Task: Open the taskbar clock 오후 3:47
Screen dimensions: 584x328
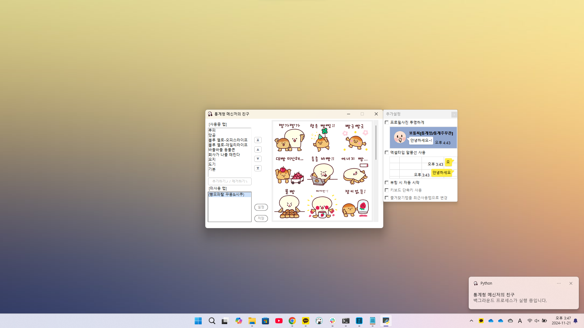Action: click(x=561, y=321)
